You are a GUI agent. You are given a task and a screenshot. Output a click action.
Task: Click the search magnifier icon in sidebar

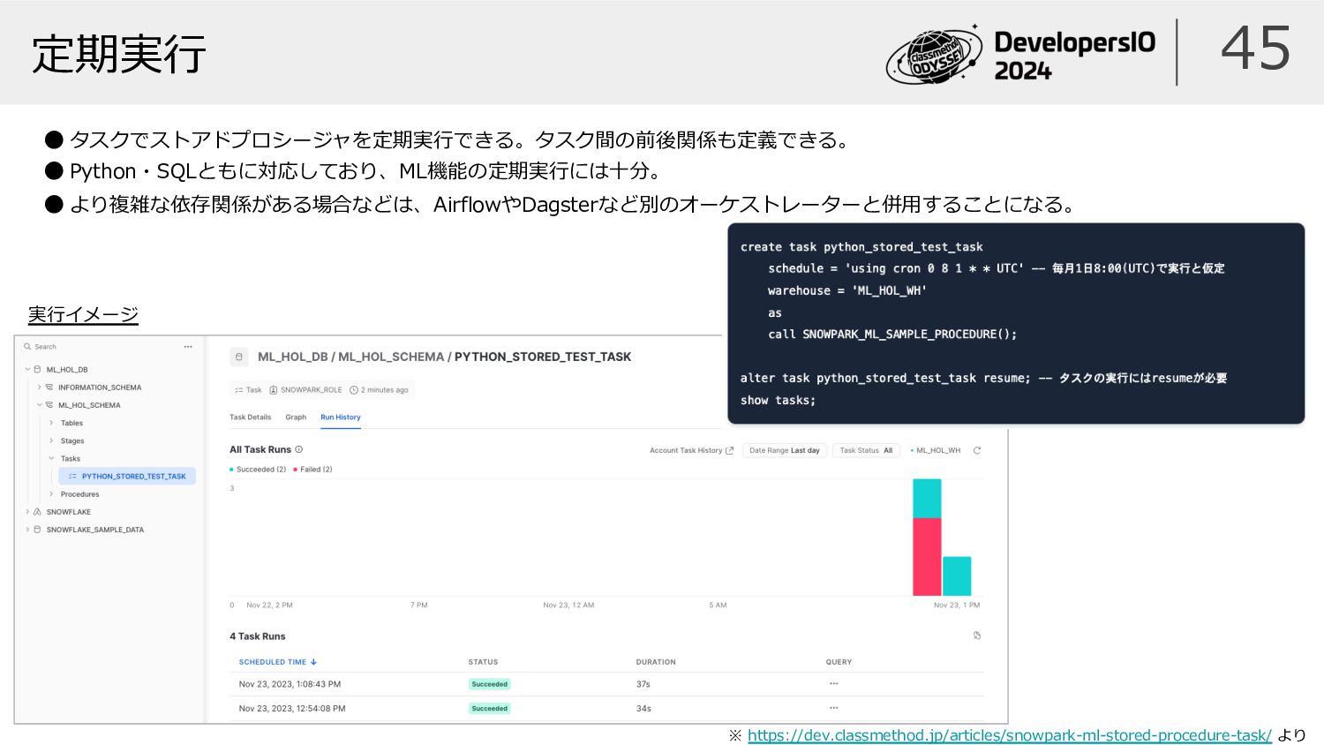[x=27, y=347]
